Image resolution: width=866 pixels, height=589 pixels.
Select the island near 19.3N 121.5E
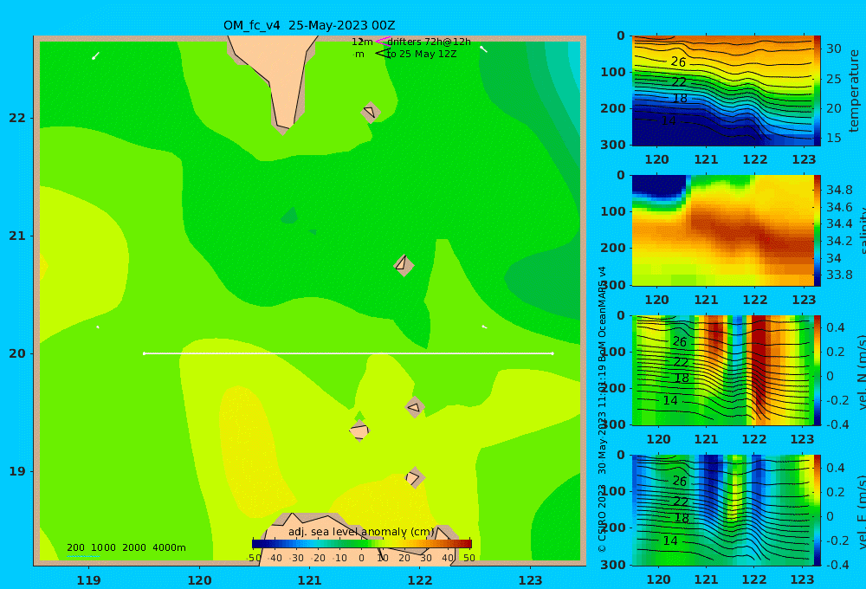359,430
